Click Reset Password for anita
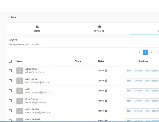The width and height of the screenshot is (159, 122). coord(151,91)
